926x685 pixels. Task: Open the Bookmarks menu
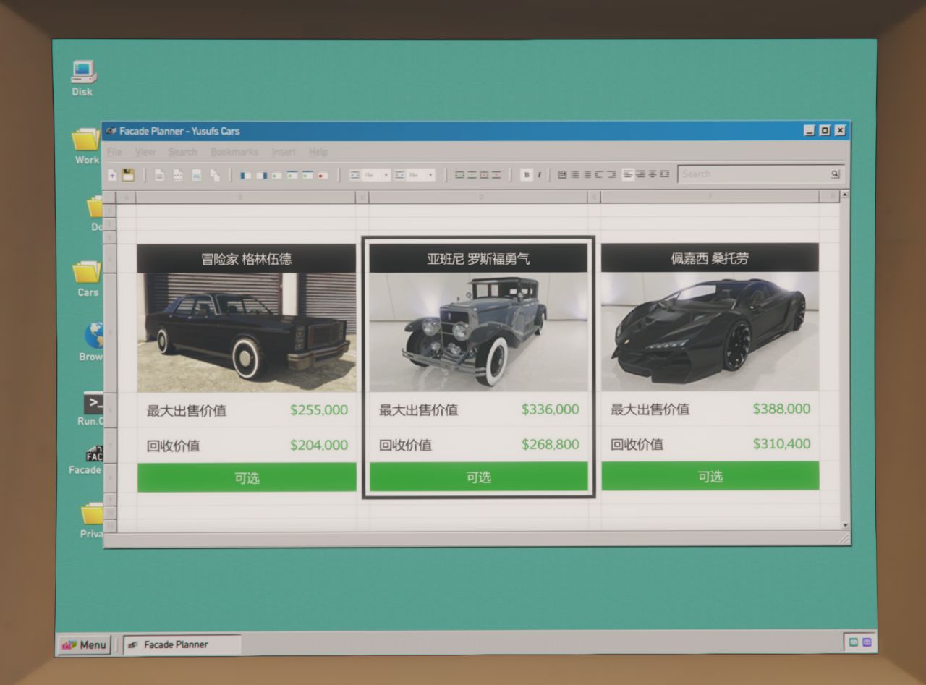click(234, 152)
